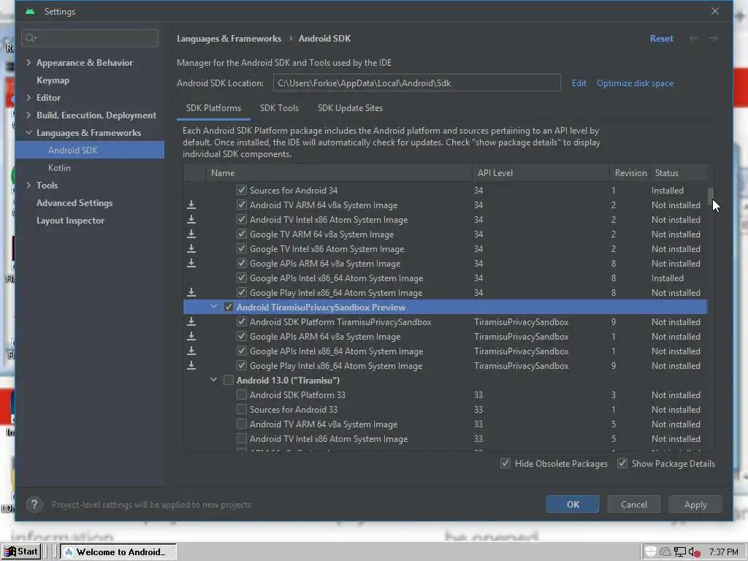Screen dimensions: 748x561
Task: Check Sources for Android 33
Action: [x=242, y=409]
